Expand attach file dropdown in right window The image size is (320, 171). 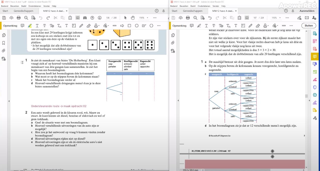click(x=277, y=26)
